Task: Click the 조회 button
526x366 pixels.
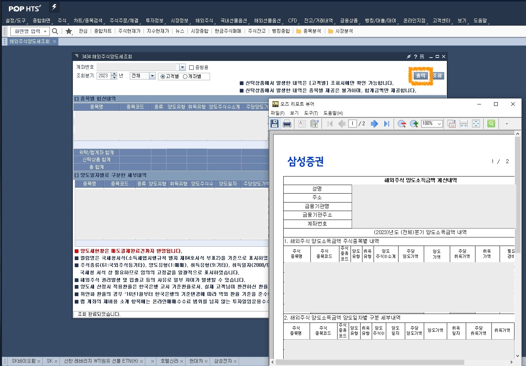Action: (437, 76)
